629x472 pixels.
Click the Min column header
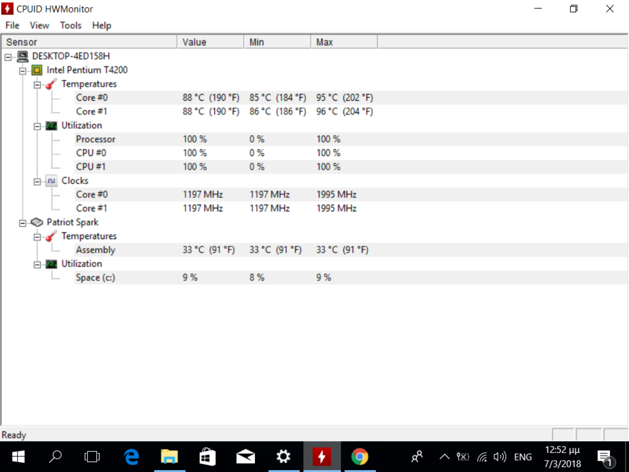pos(277,42)
